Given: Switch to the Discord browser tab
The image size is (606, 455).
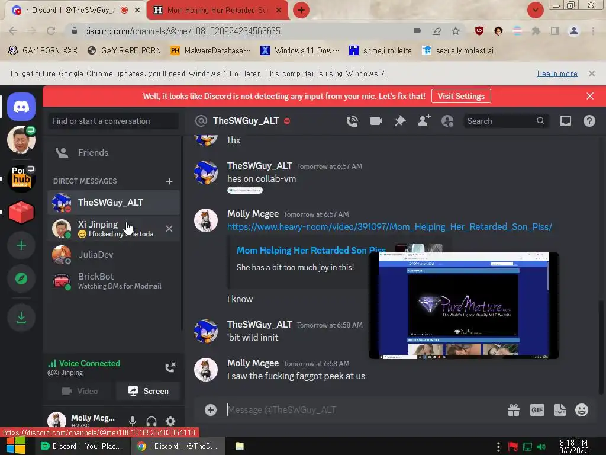Looking at the screenshot, I should (x=75, y=10).
